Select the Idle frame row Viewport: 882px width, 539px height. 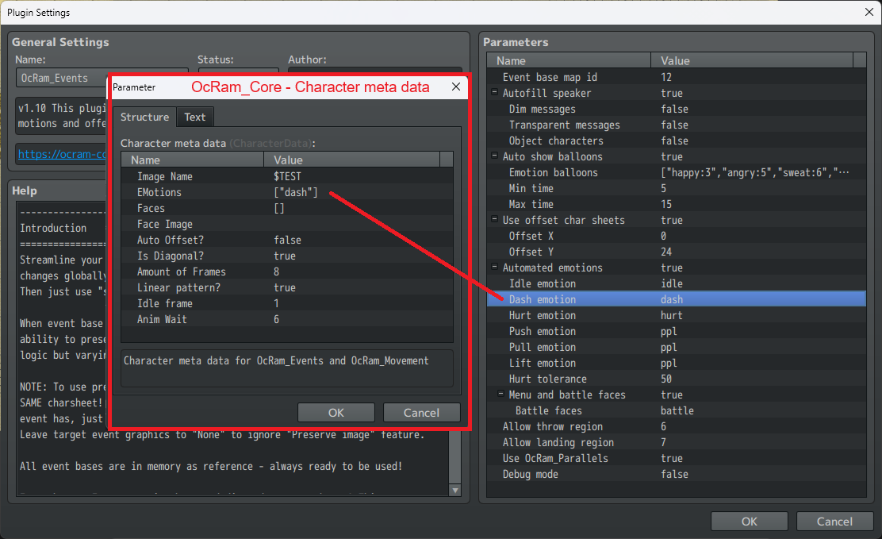(x=287, y=303)
